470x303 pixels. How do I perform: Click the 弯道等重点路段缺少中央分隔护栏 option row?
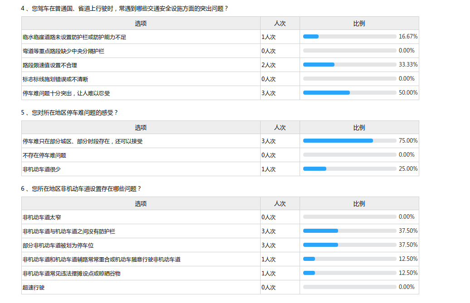[63, 51]
